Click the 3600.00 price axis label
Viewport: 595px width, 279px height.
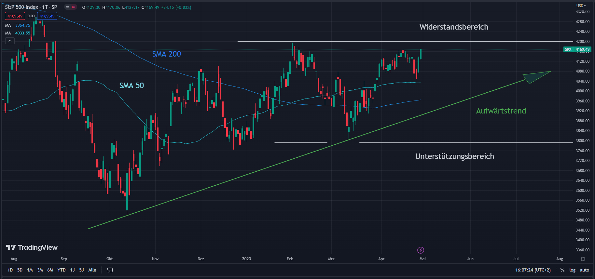(x=582, y=191)
